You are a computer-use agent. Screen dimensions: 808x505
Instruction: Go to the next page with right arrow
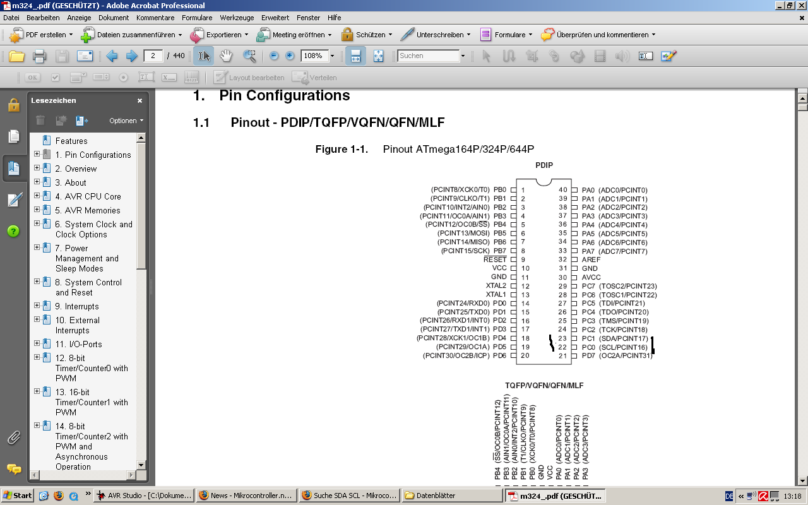[131, 56]
